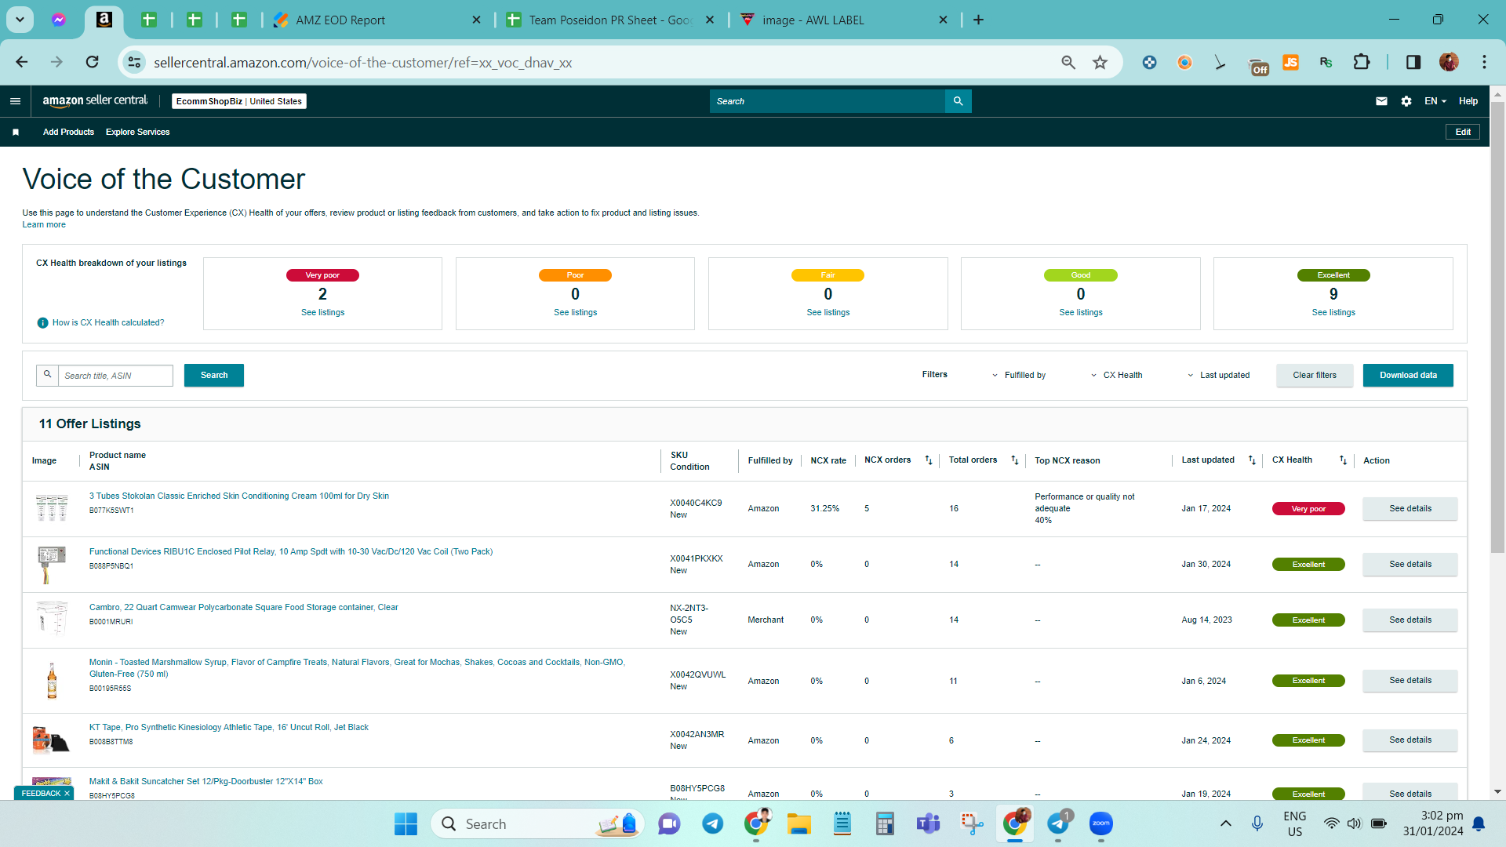The image size is (1506, 847).
Task: Open the settings gear in Seller Central
Action: pos(1406,101)
